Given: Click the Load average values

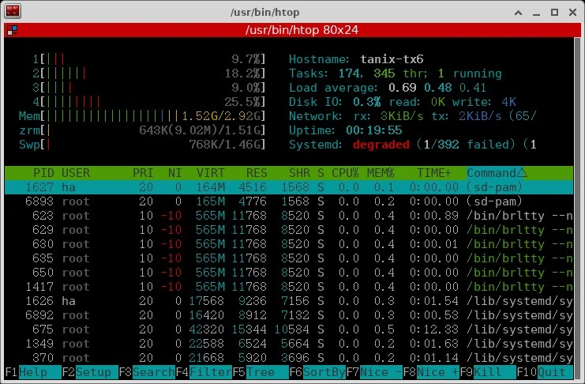Looking at the screenshot, I should [437, 88].
